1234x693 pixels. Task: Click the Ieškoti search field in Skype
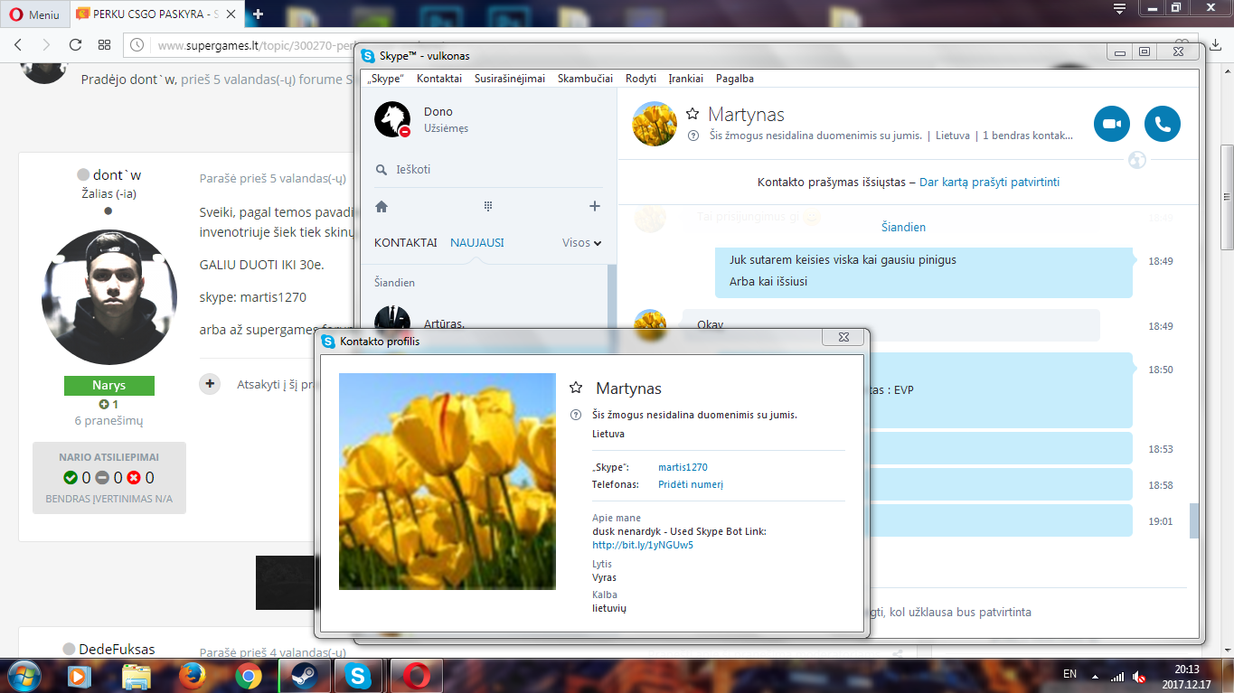tap(488, 170)
